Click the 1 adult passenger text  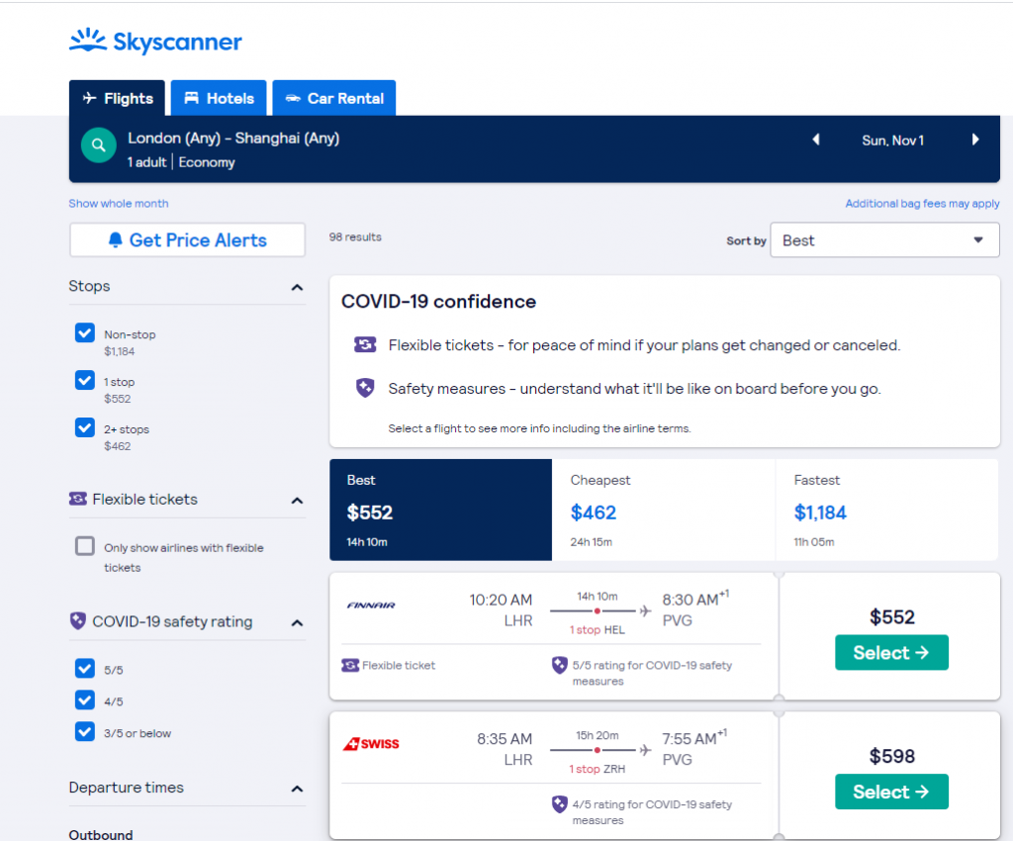(146, 162)
